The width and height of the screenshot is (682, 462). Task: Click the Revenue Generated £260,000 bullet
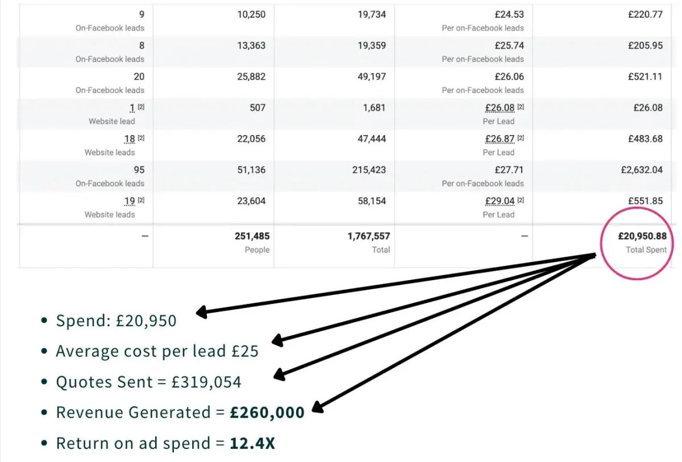click(180, 413)
